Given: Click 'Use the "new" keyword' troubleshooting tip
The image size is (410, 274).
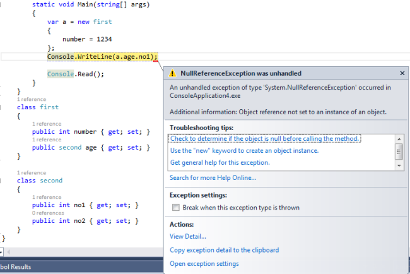Looking at the screenshot, I should coord(244,150).
